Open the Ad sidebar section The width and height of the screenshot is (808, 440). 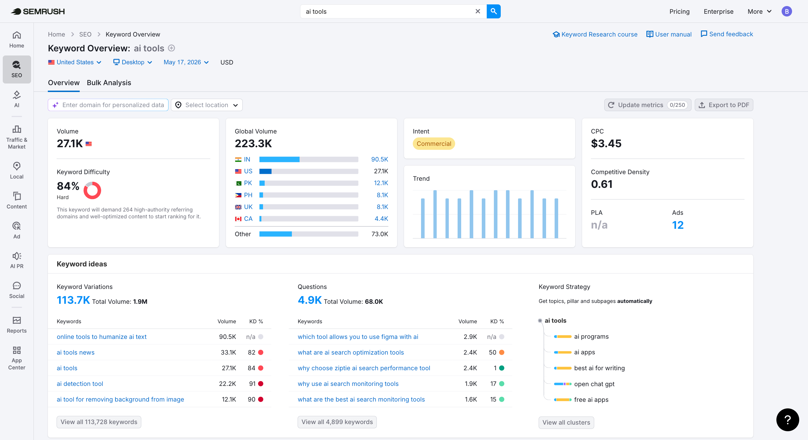[16, 230]
